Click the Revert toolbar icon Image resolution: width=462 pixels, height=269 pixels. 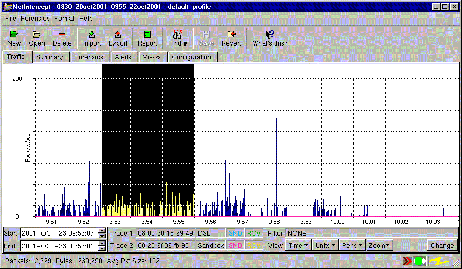[231, 34]
